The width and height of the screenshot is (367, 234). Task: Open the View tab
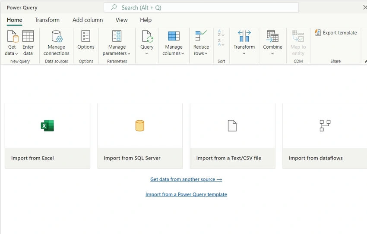point(121,20)
